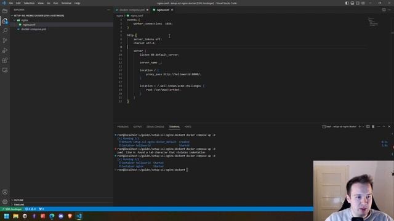The image size is (394, 221).
Task: Click the nginx breadcrumb segment
Action: click(119, 15)
